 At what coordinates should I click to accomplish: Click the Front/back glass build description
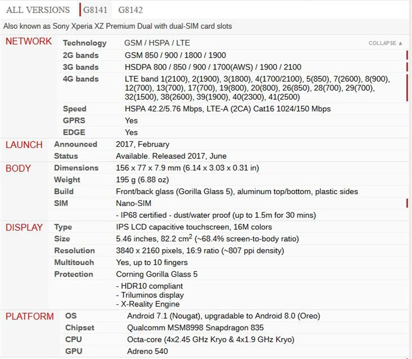coord(237,192)
